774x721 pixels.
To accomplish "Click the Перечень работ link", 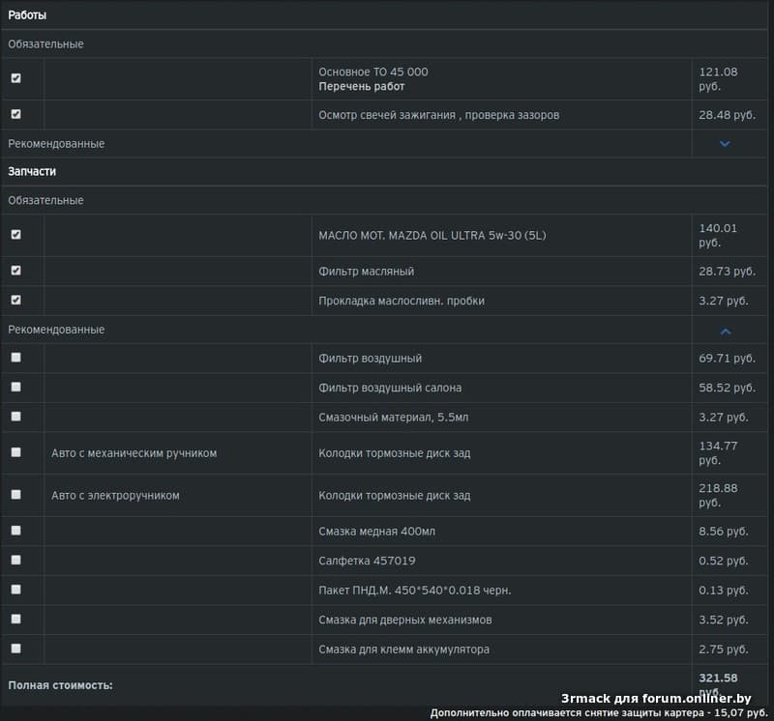I will (x=362, y=87).
